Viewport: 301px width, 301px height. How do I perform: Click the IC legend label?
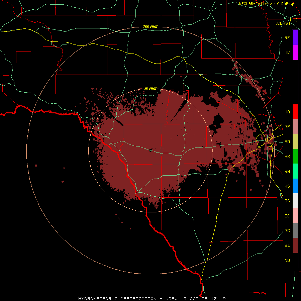[287, 216]
